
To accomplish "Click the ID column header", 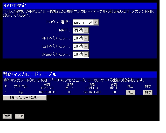I will tap(5, 86).
